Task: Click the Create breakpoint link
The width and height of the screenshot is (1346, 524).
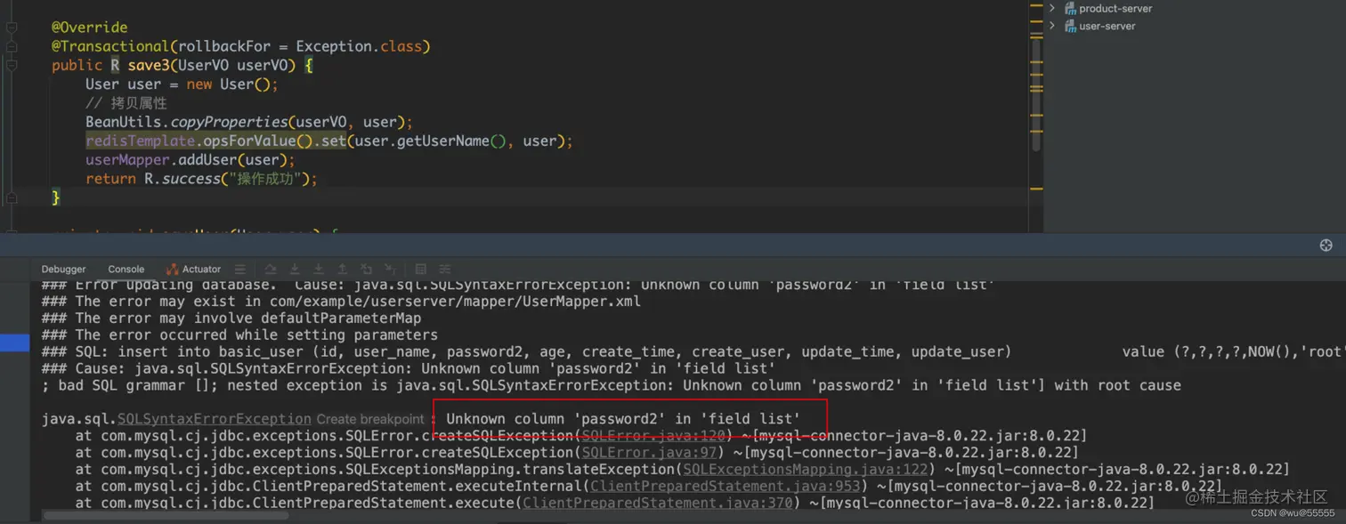Action: 370,419
